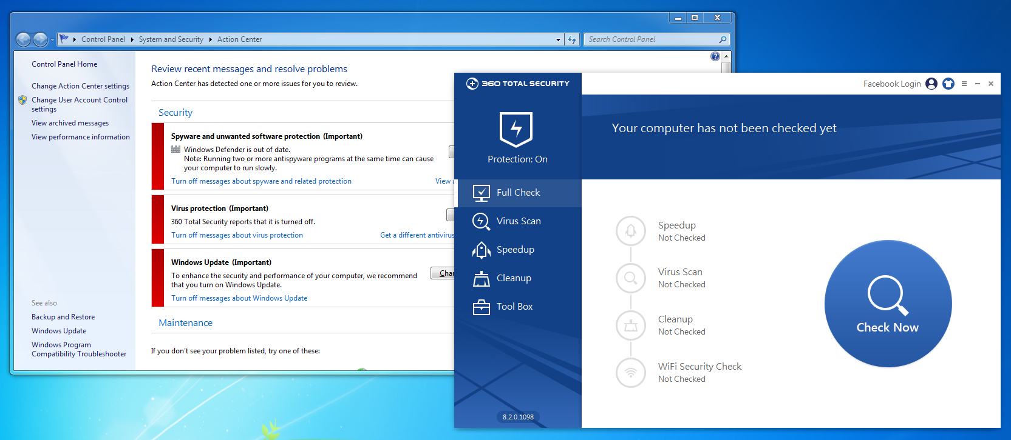Expand the address bar history dropdown
Viewport: 1011px width, 440px height.
coord(558,39)
